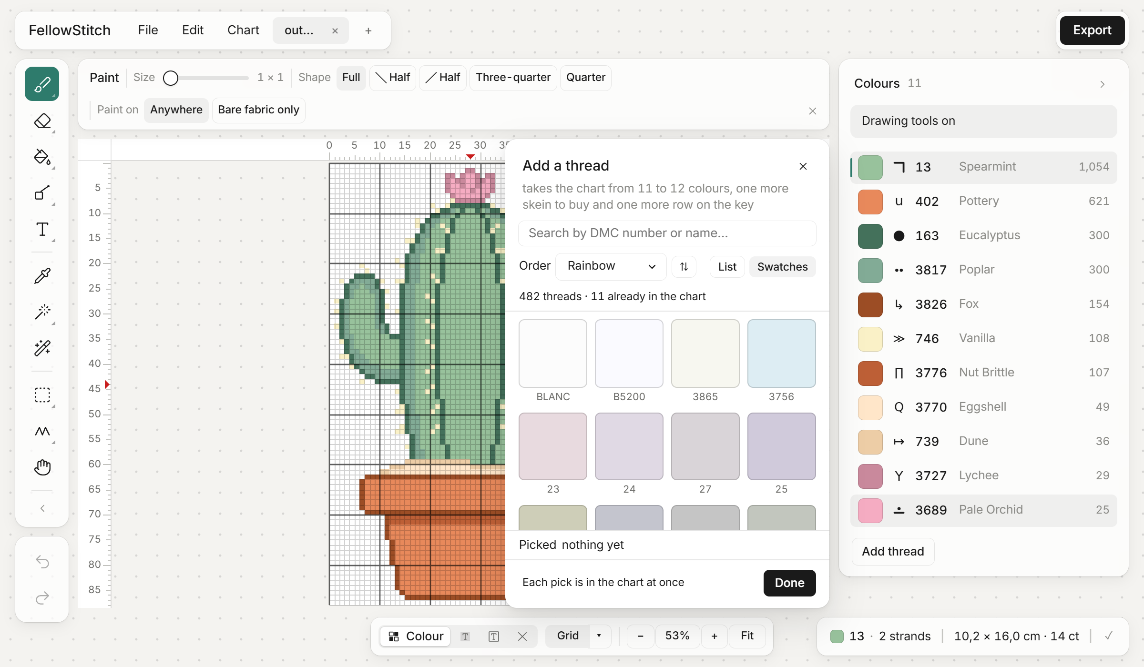
Task: Set Paint on to Bare fabric only
Action: click(x=258, y=110)
